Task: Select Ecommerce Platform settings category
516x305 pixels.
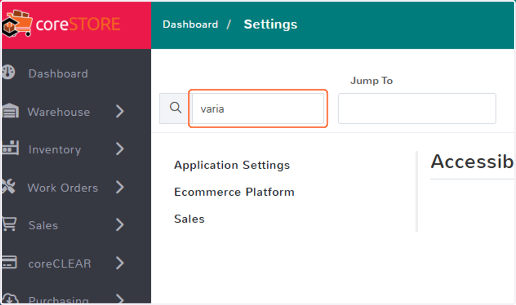Action: pos(234,192)
